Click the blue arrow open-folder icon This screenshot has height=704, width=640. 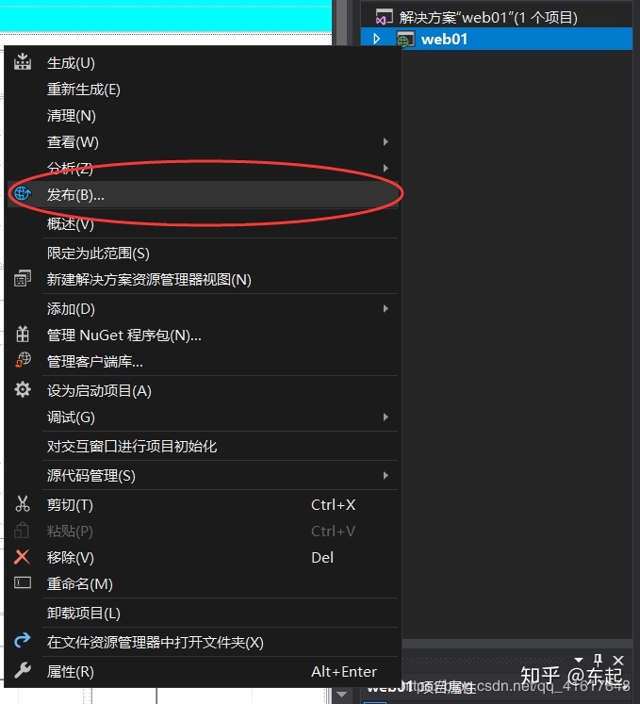[22, 640]
